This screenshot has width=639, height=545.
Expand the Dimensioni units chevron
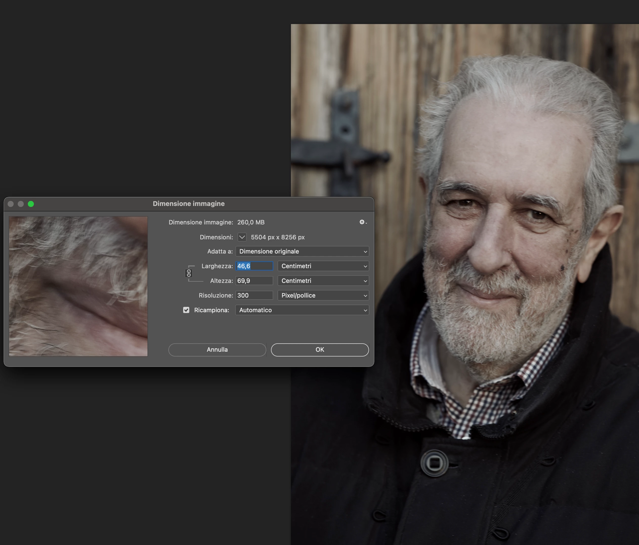coord(242,237)
